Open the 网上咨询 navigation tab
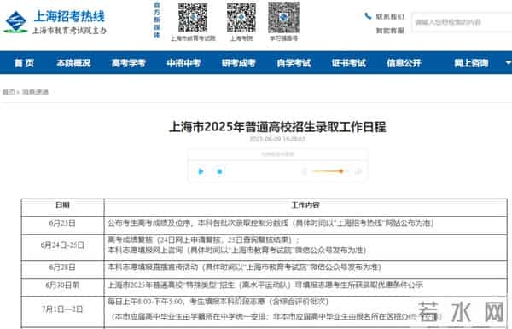Screen dimensions: 512x329 471,63
